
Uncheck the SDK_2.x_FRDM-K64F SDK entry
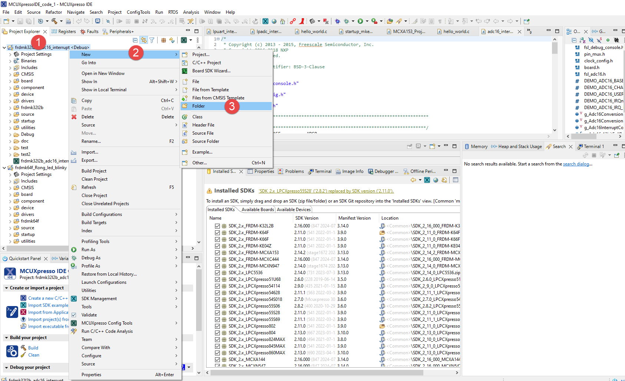point(217,233)
